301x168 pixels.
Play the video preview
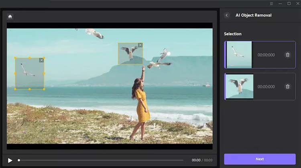pos(10,160)
